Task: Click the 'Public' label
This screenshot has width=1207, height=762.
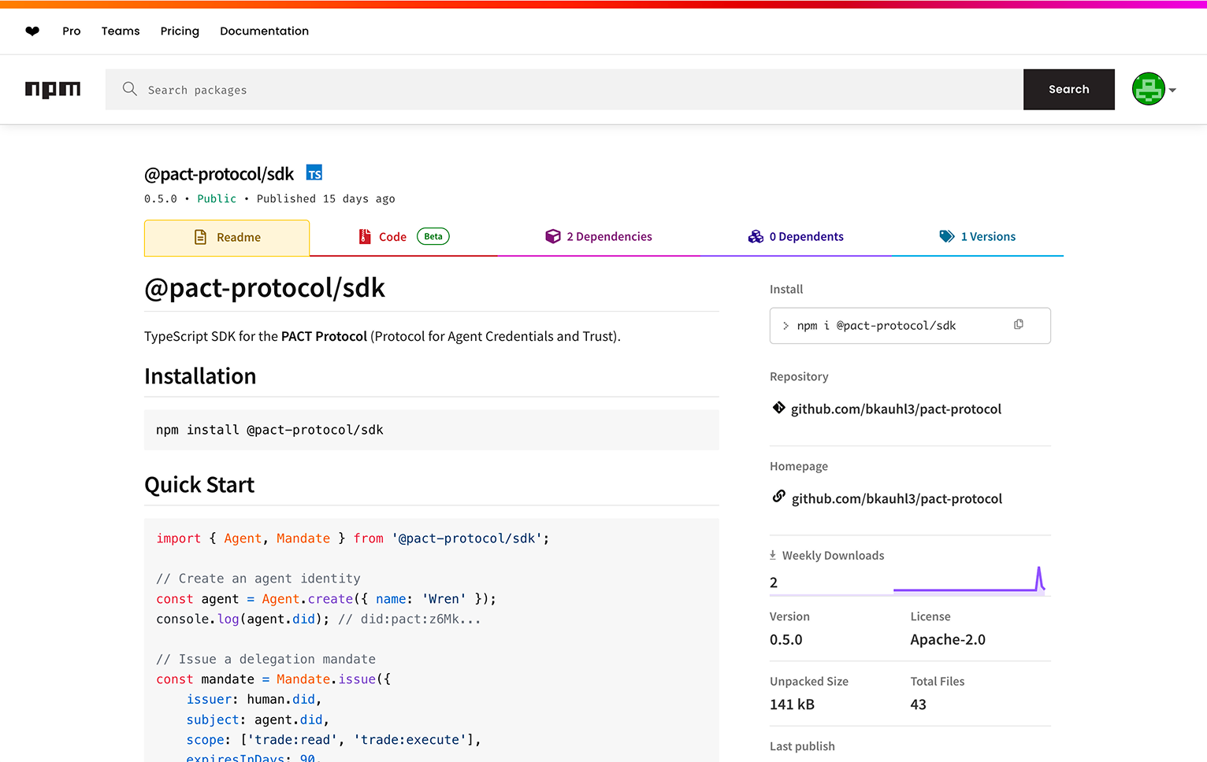Action: 217,199
